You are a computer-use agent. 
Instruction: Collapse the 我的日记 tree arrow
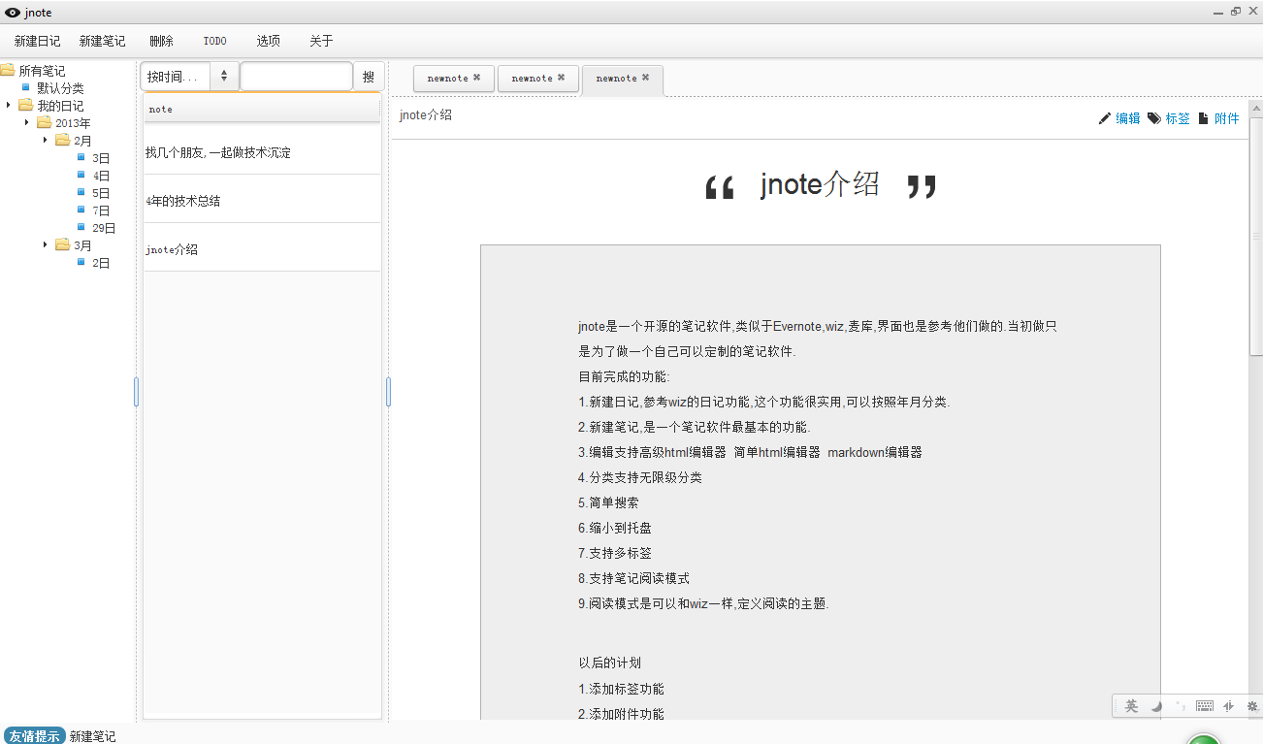click(x=8, y=105)
